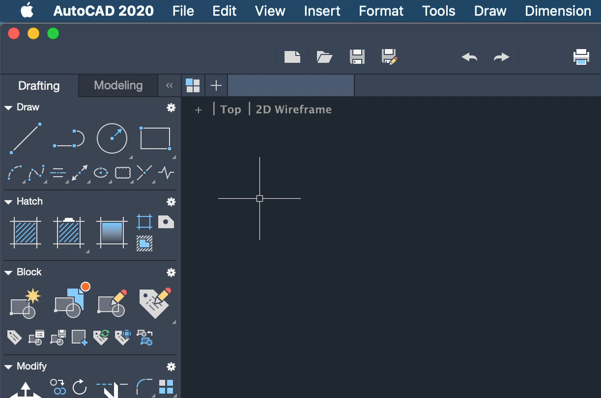Click the Define Attributes tag icon
Viewport: 601px width, 398px height.
pos(14,337)
